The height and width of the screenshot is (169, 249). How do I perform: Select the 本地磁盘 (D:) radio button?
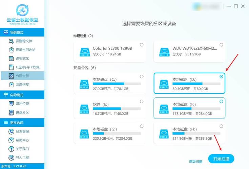pyautogui.click(x=221, y=77)
